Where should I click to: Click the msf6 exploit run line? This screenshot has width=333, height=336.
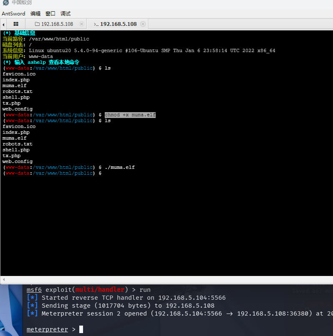pos(88,290)
